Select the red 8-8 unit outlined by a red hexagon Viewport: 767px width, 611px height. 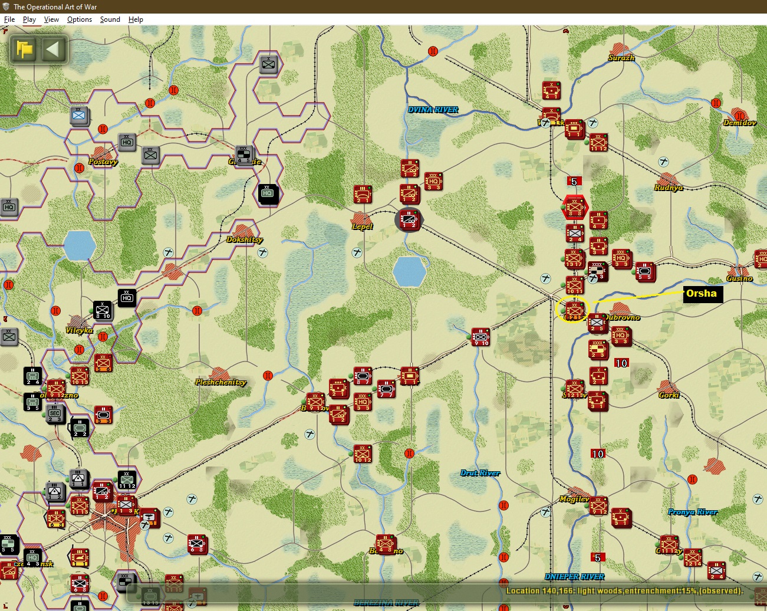(x=575, y=208)
